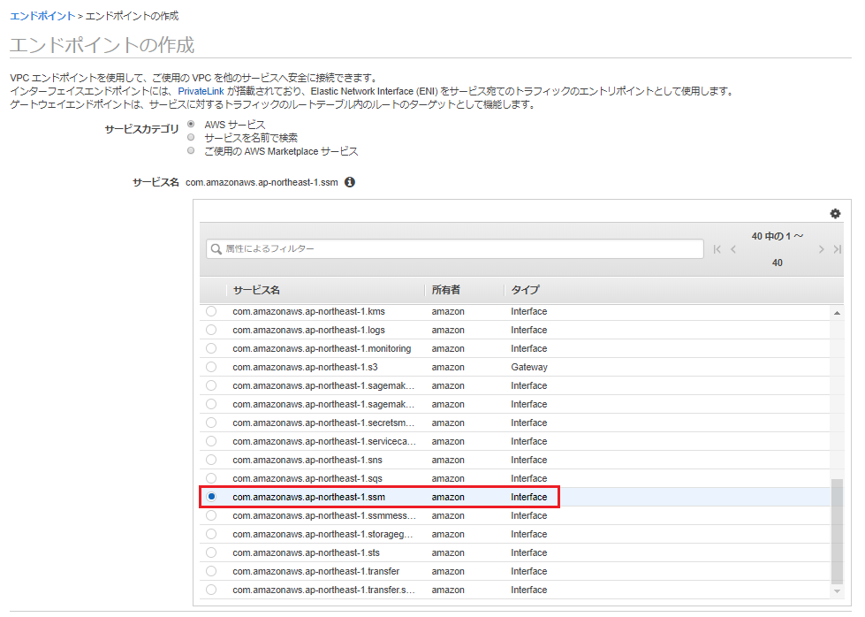Image resolution: width=865 pixels, height=617 pixels.
Task: Select radio for ap-northeast-1.secretsm… service
Action: point(211,423)
